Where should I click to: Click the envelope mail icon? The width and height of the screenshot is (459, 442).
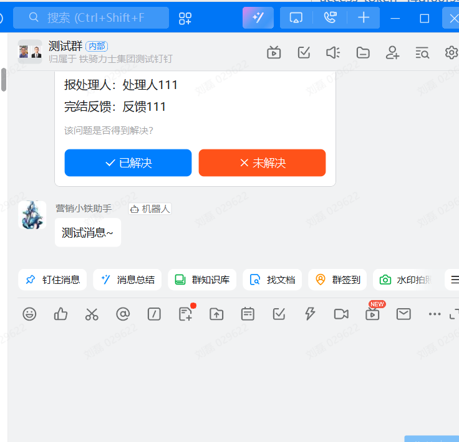click(403, 314)
